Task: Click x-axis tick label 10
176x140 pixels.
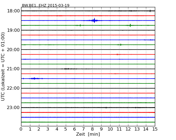Action: point(110,129)
